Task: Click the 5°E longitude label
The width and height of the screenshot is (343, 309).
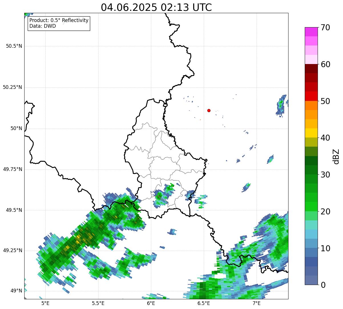Action: point(45,303)
